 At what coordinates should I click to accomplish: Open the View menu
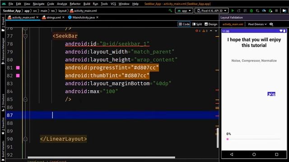click(27, 4)
